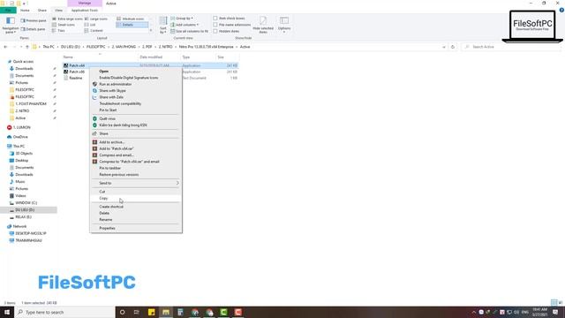Click the Windows Start button
The width and height of the screenshot is (565, 318).
(7, 312)
